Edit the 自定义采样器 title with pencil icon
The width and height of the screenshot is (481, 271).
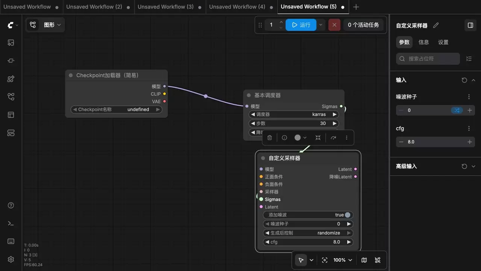[x=436, y=25]
